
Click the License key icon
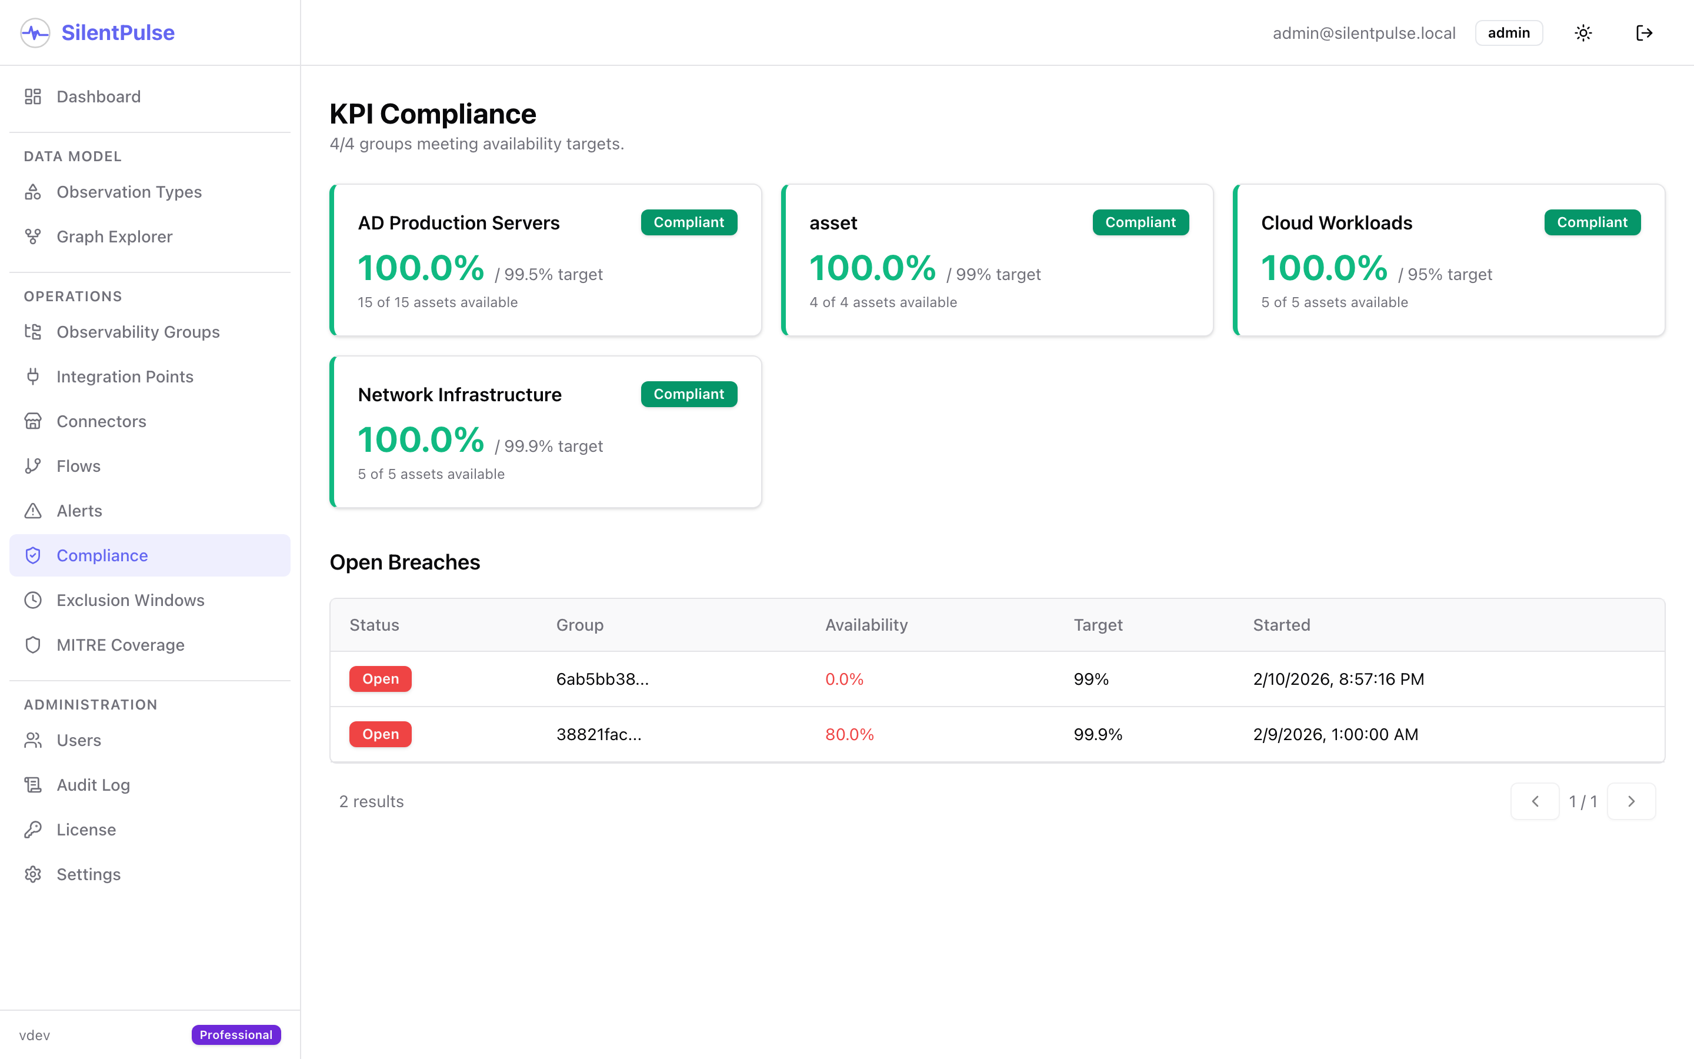point(33,830)
